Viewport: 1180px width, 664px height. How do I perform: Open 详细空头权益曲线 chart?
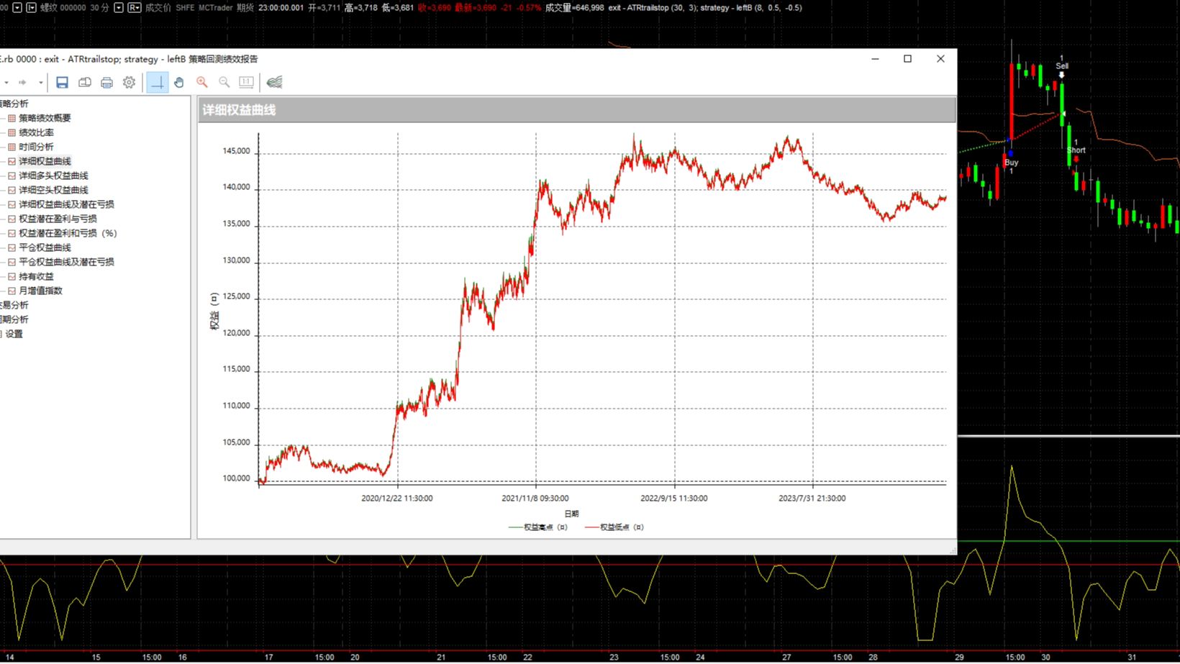point(53,190)
